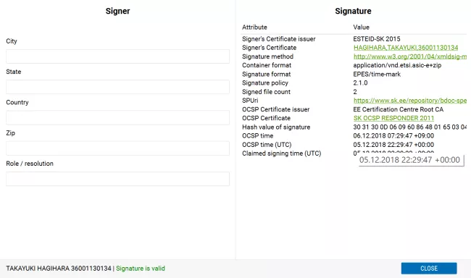Select the Signer's Certificate issuer row

354,39
